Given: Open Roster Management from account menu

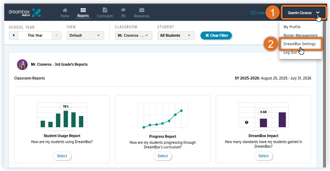Looking at the screenshot, I should 301,35.
